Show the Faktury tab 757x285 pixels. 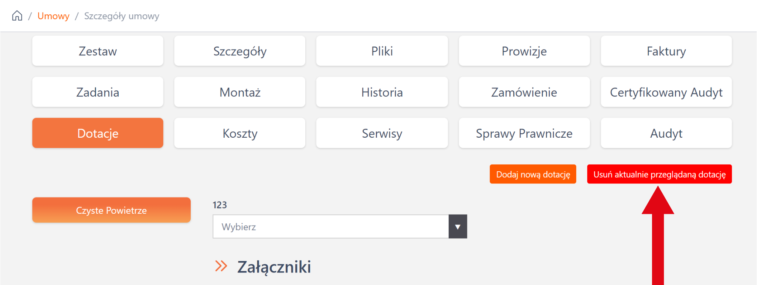(x=666, y=51)
